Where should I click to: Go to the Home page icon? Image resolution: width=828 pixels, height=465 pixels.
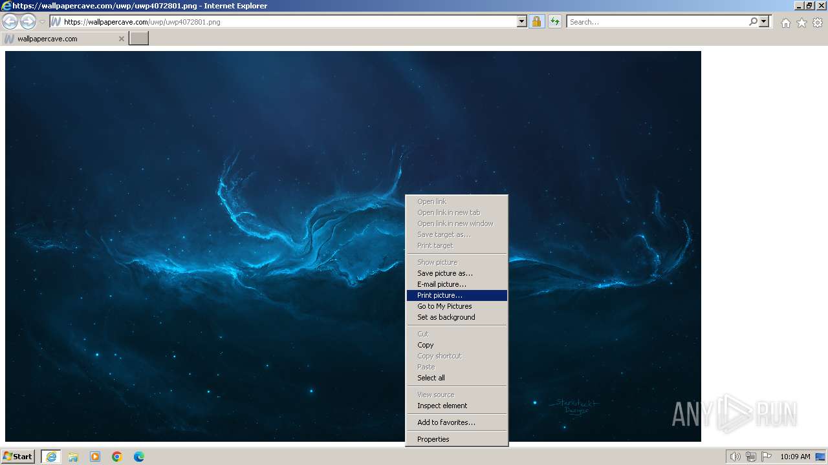[785, 23]
